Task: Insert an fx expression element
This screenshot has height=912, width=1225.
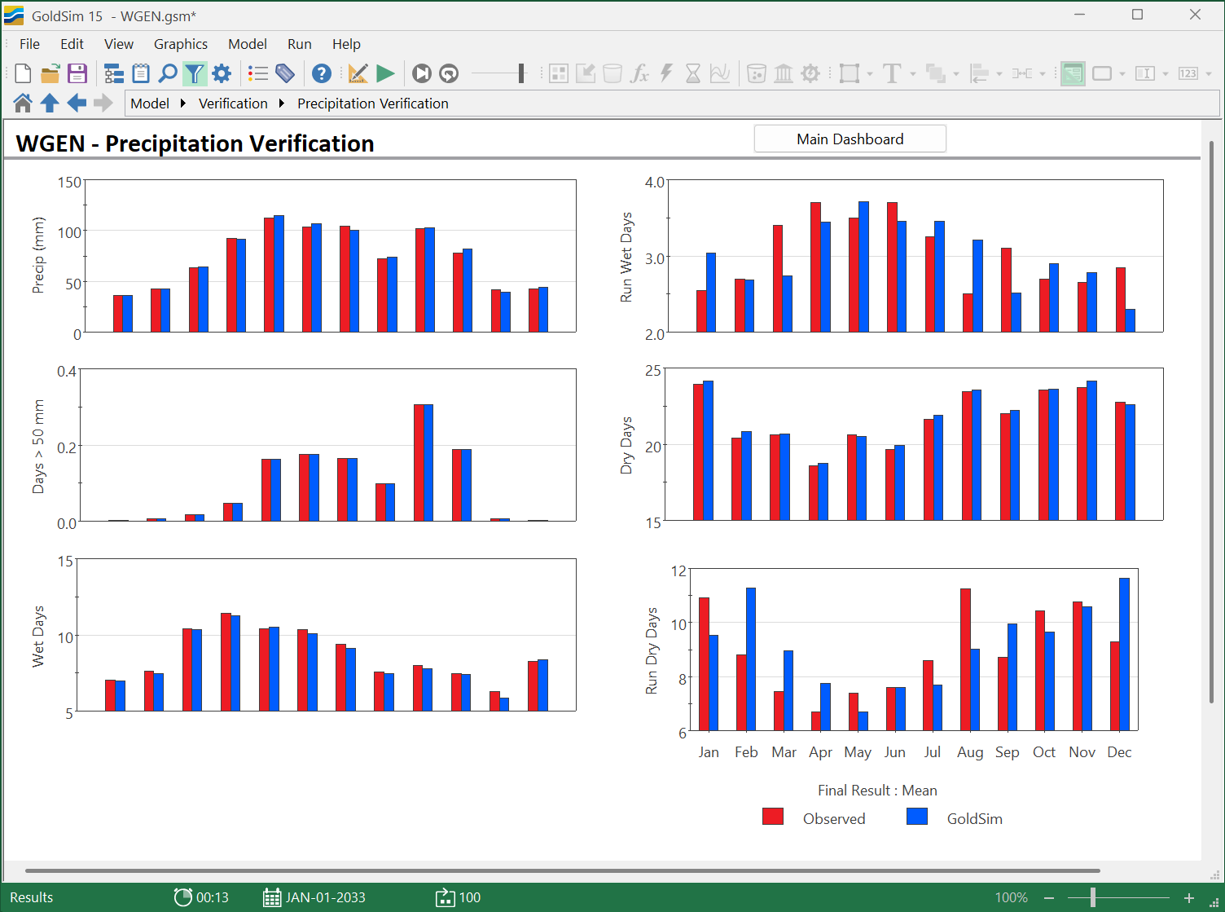Action: click(639, 73)
